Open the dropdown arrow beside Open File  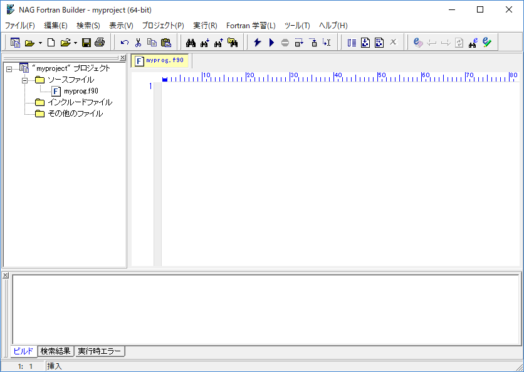tap(75, 43)
